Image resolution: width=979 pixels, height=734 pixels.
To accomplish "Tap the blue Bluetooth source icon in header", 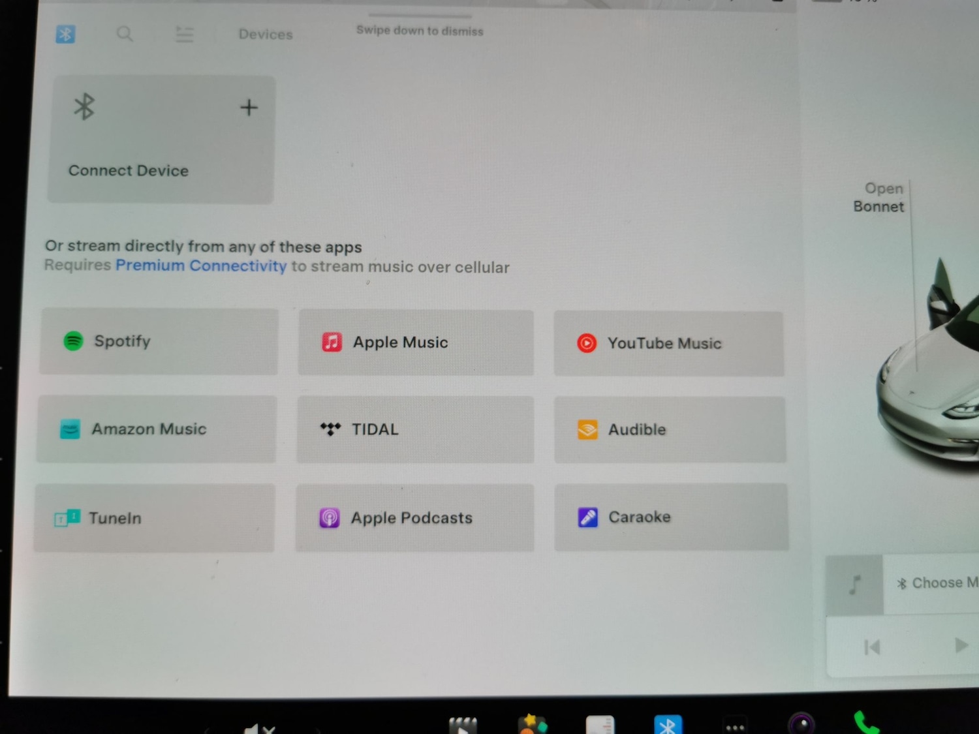I will (65, 34).
